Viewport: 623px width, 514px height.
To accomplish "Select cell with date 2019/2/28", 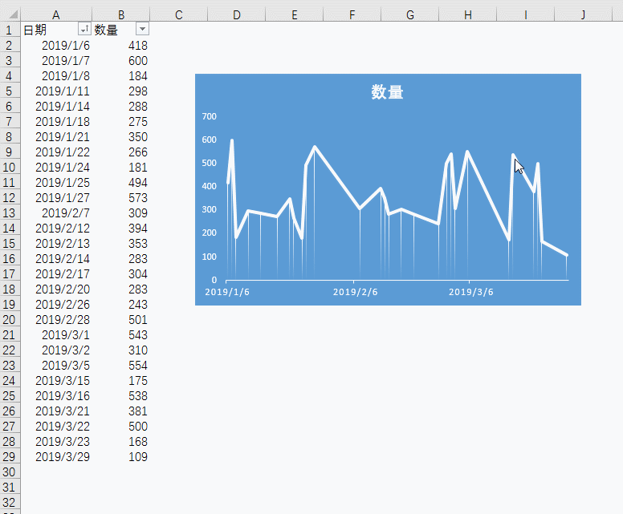I will pos(56,319).
